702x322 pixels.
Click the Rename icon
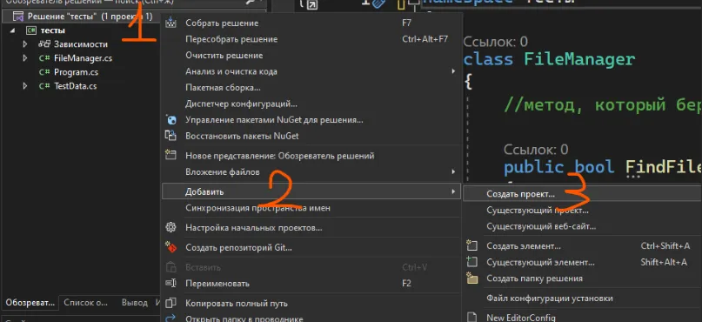point(170,284)
